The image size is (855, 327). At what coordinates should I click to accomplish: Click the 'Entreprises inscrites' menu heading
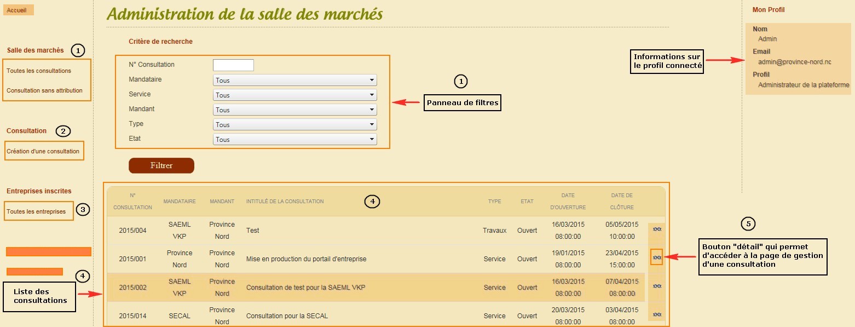click(x=39, y=191)
